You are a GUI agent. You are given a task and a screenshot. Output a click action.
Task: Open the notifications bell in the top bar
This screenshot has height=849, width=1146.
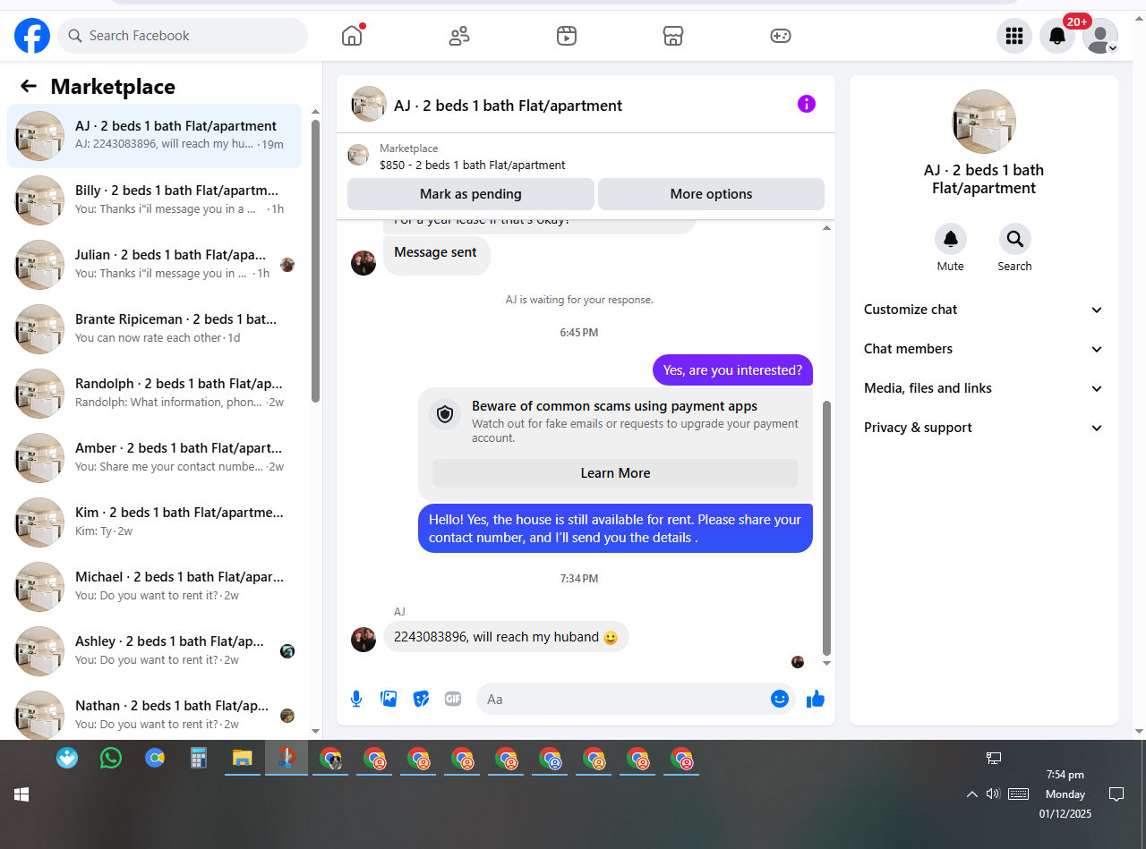(x=1057, y=36)
